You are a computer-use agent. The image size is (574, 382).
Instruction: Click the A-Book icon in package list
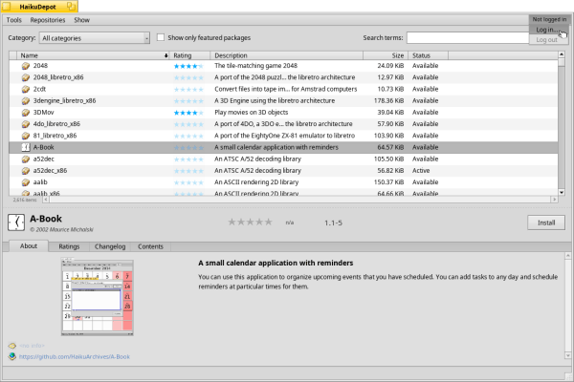tap(26, 147)
